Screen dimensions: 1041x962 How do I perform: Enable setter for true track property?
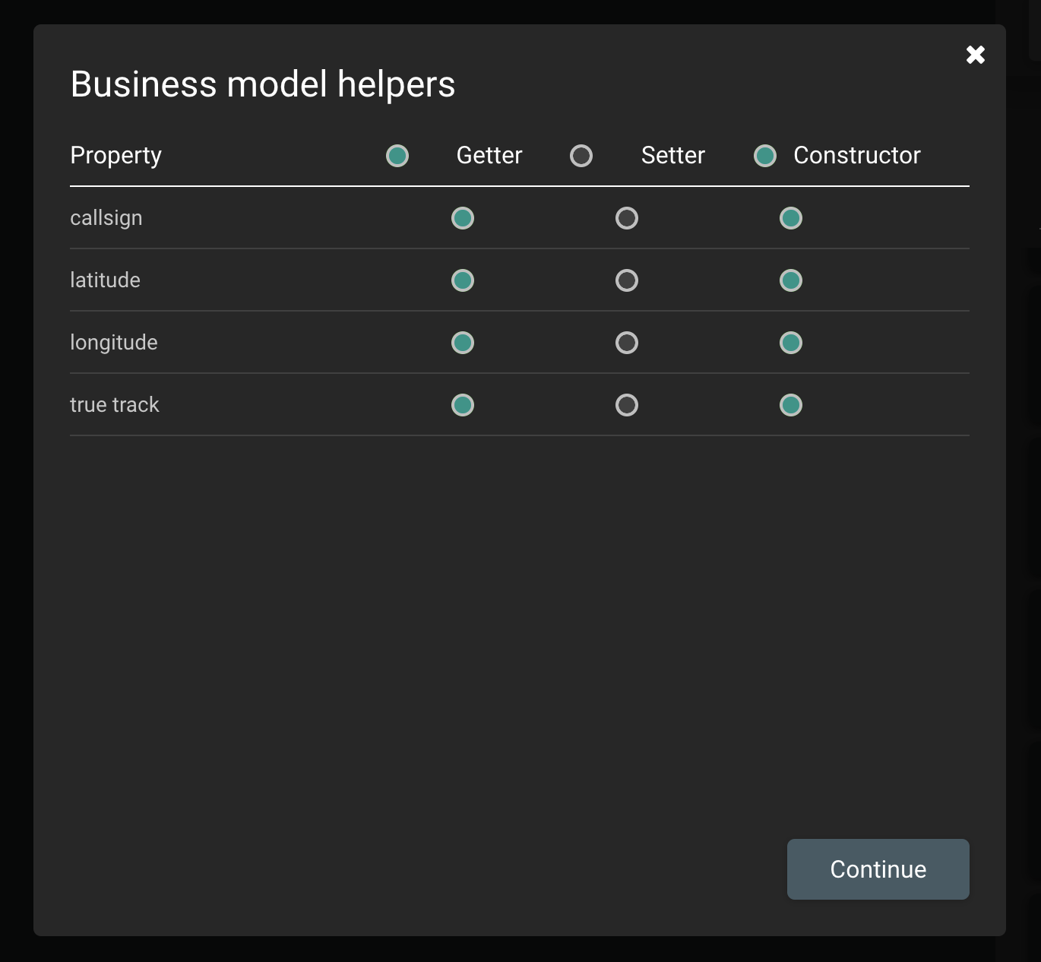tap(627, 405)
